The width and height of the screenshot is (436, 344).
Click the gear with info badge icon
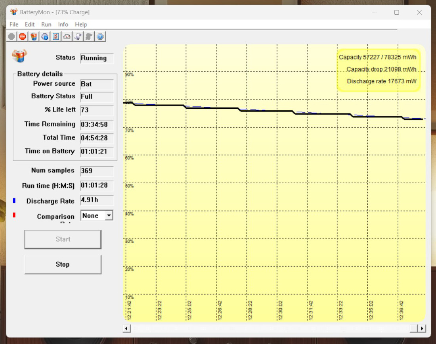[x=45, y=37]
